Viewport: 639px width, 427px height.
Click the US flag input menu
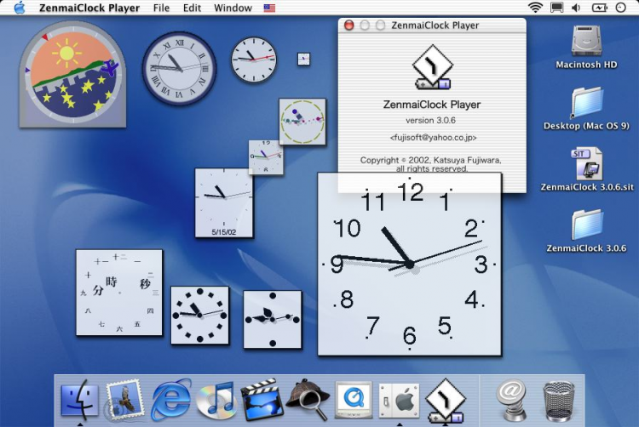point(269,8)
